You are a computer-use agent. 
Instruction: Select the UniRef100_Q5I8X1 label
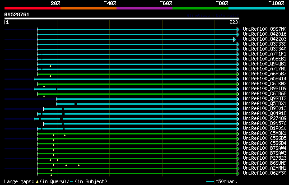coord(265,104)
